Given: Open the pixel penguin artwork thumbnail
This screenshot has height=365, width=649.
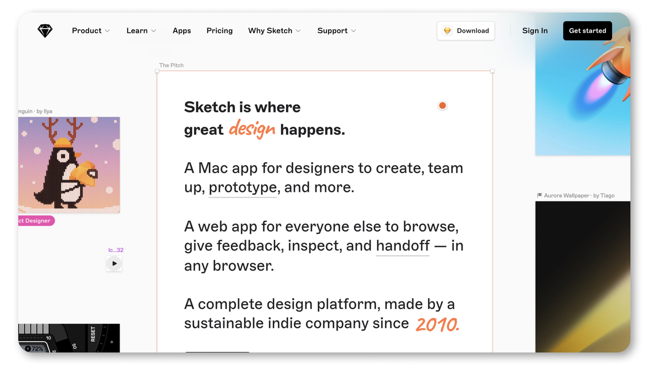Looking at the screenshot, I should [69, 165].
